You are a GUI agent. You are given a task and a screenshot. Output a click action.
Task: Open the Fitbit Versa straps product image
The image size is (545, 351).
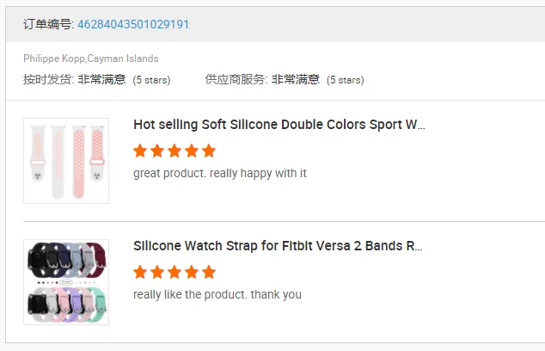coord(66,282)
